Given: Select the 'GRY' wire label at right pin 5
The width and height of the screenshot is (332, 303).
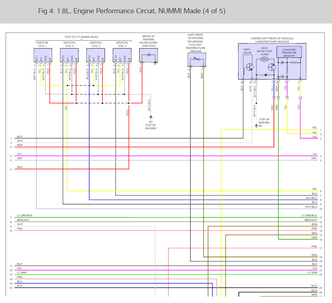Looking at the screenshot, I should pyautogui.click(x=314, y=158).
